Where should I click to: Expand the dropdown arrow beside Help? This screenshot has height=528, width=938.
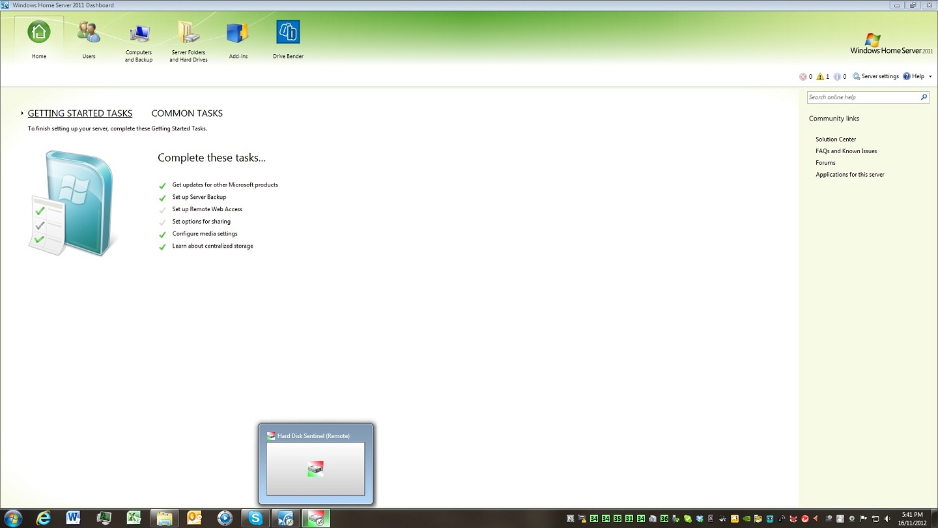(x=930, y=77)
